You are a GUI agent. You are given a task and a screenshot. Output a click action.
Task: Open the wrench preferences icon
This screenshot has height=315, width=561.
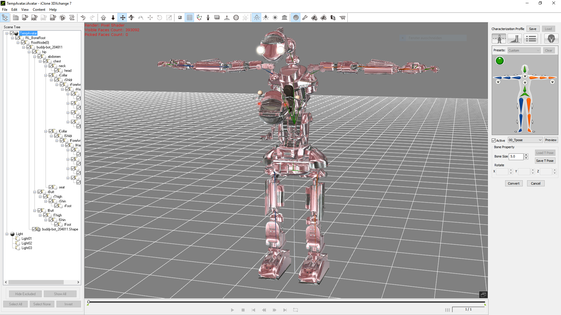[x=305, y=18]
